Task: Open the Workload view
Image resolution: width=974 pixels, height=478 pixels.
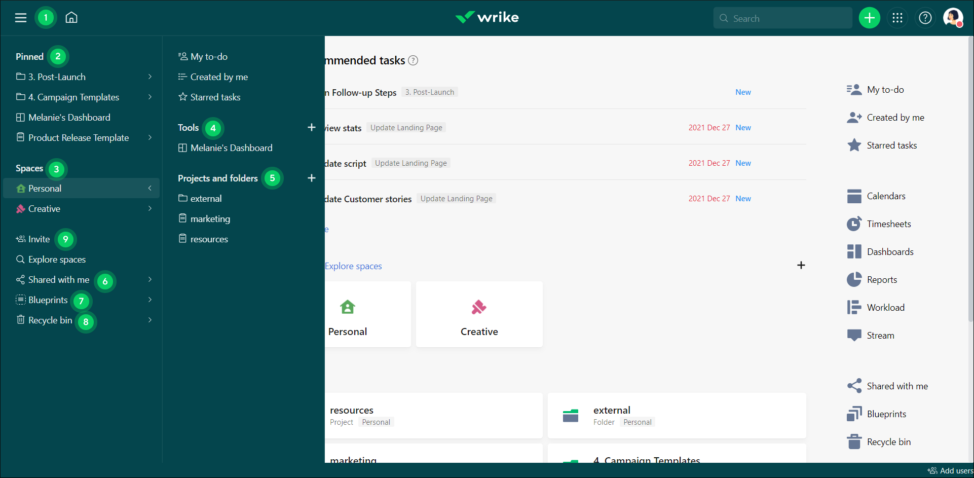Action: click(885, 307)
